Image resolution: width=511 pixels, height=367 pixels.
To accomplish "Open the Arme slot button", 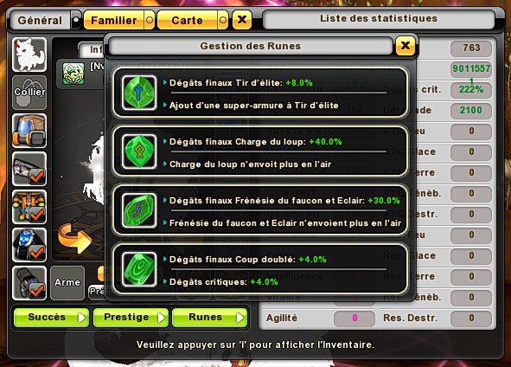I will click(67, 282).
